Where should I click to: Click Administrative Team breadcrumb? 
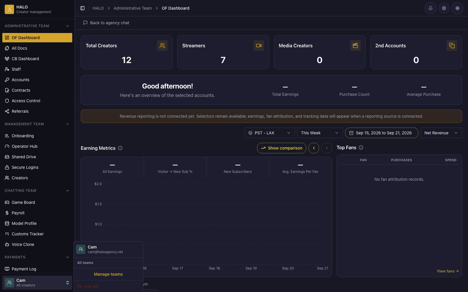(133, 8)
